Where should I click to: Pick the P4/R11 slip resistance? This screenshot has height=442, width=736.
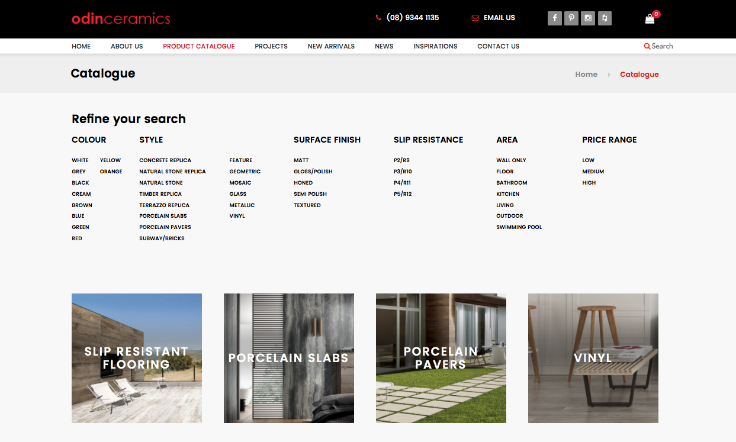click(x=403, y=183)
